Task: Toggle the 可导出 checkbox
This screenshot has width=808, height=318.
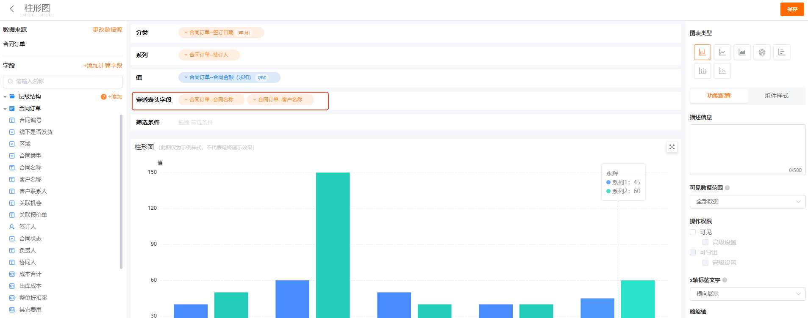Action: pos(693,252)
